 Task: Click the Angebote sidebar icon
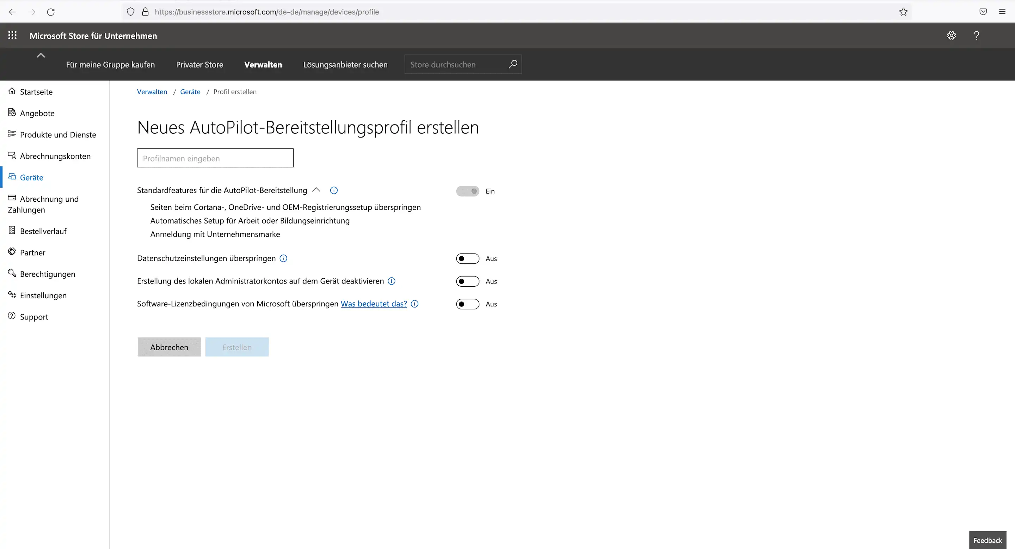[x=12, y=112]
